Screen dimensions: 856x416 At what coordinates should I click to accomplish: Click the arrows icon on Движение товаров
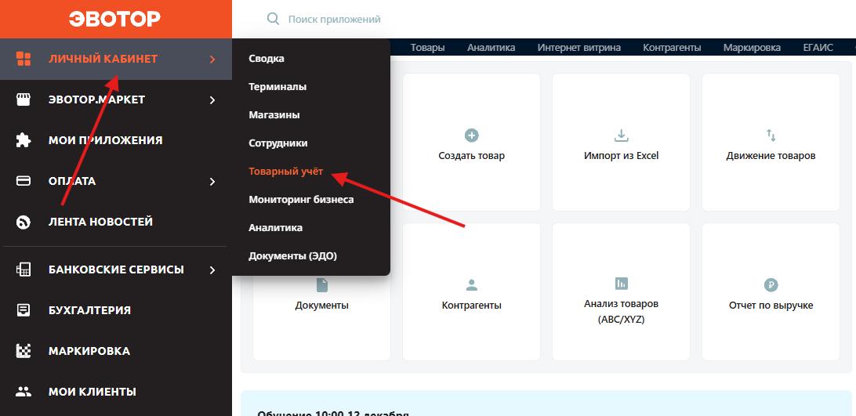tap(771, 136)
